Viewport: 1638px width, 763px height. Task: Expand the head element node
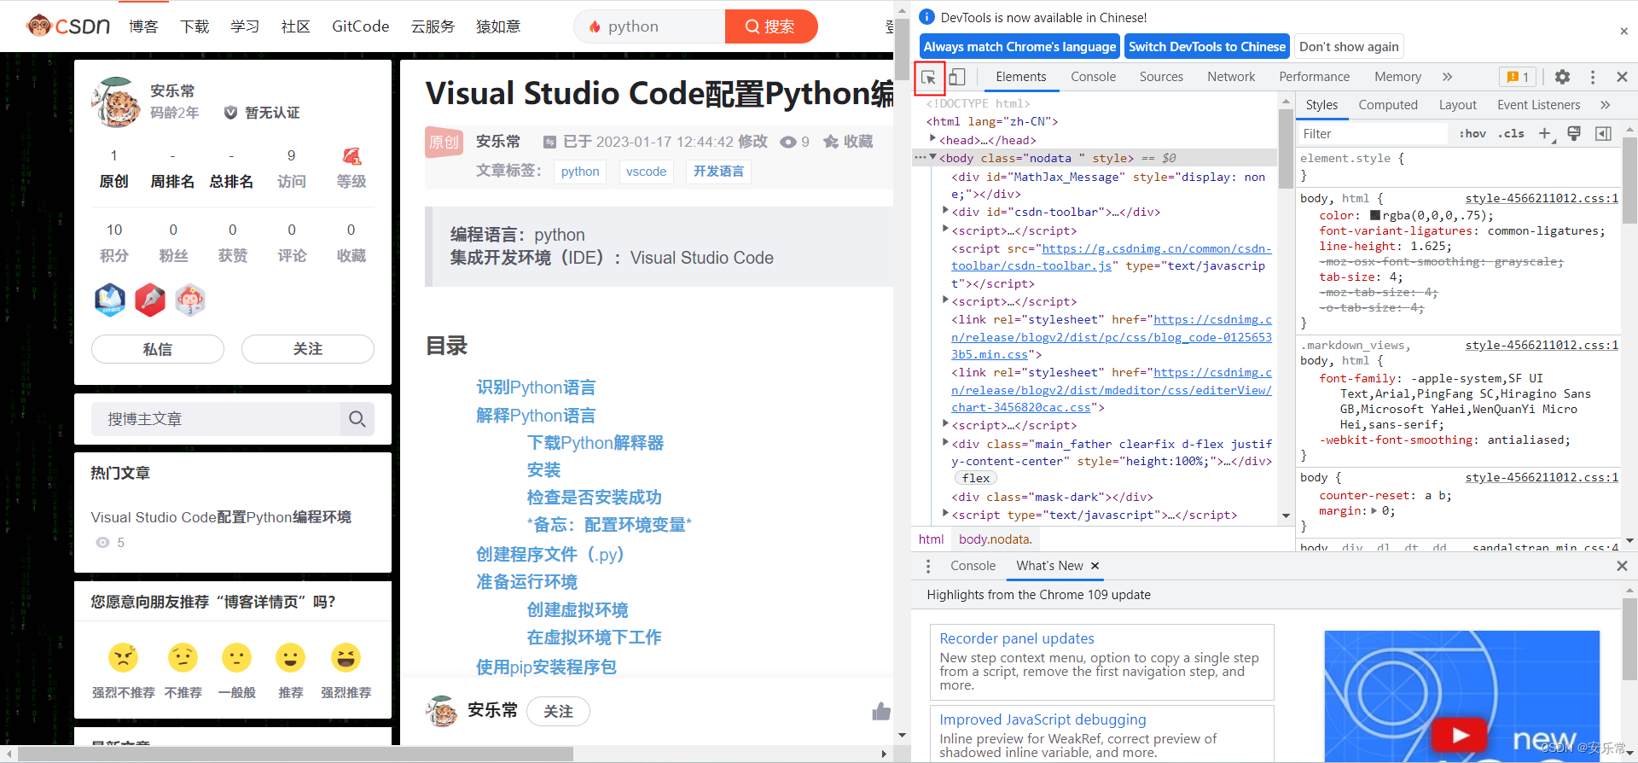point(932,139)
